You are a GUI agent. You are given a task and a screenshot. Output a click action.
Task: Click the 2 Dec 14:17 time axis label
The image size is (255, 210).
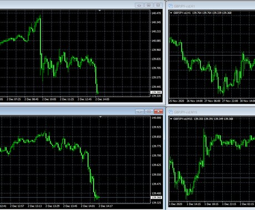point(105,206)
